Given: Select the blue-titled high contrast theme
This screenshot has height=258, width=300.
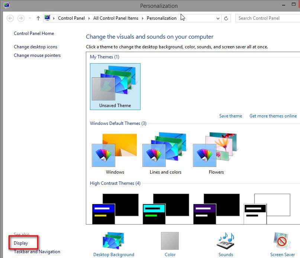Looking at the screenshot, I should pyautogui.click(x=115, y=209).
